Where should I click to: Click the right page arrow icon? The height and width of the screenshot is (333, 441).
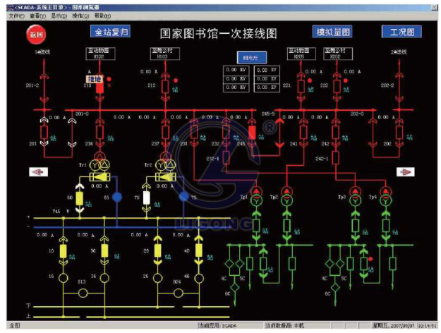point(406,171)
